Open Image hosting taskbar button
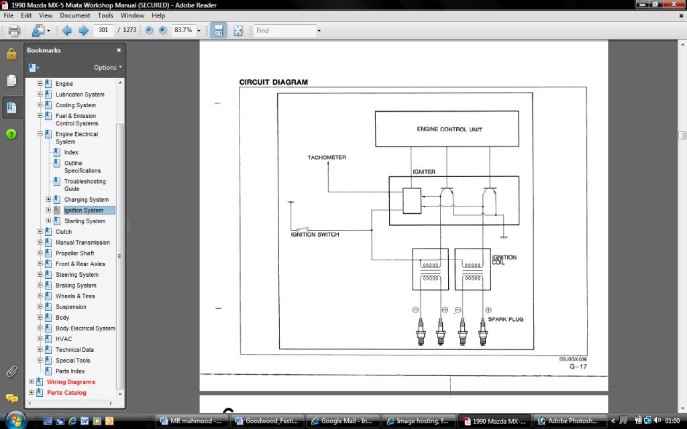 [x=419, y=421]
